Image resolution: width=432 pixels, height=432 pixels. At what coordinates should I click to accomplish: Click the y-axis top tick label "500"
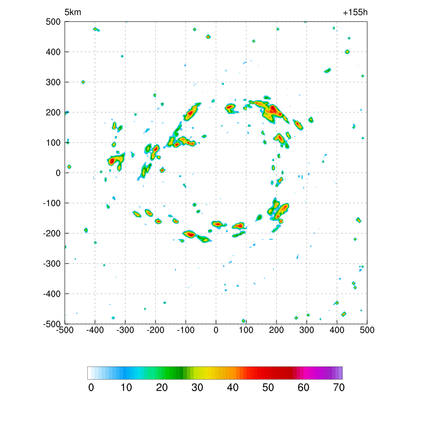(x=53, y=22)
